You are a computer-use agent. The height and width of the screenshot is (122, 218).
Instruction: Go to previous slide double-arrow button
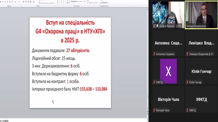[147, 111]
